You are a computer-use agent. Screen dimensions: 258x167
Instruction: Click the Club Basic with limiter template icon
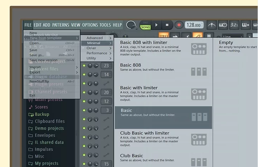pos(199,139)
